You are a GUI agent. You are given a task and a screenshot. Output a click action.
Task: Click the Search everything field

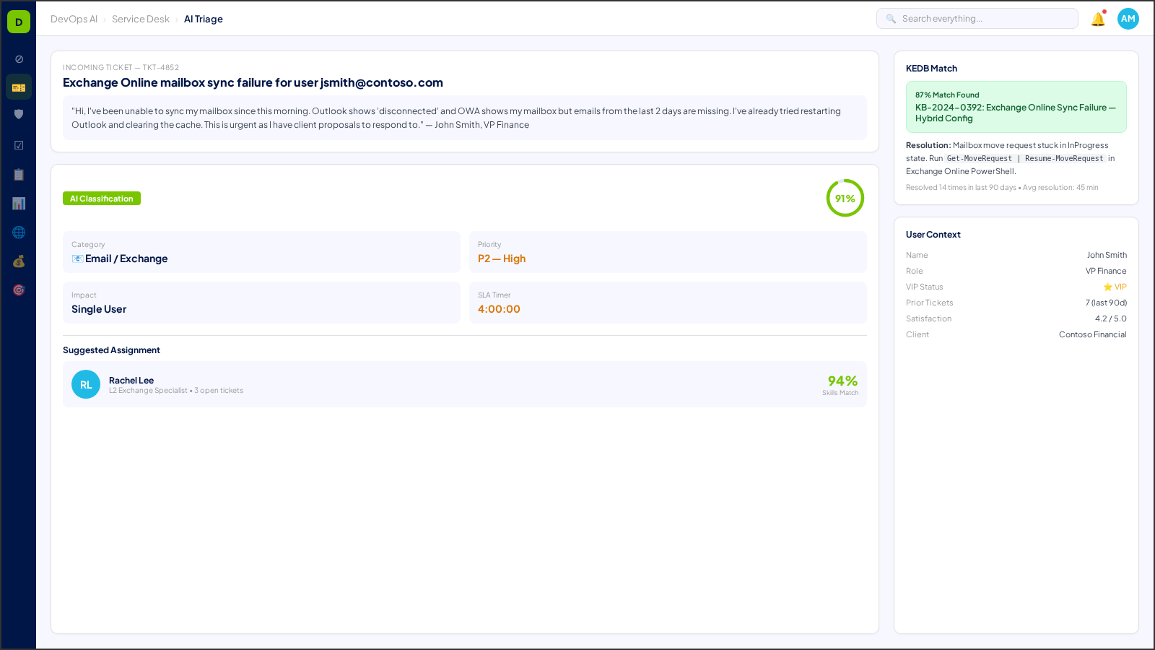pyautogui.click(x=977, y=18)
